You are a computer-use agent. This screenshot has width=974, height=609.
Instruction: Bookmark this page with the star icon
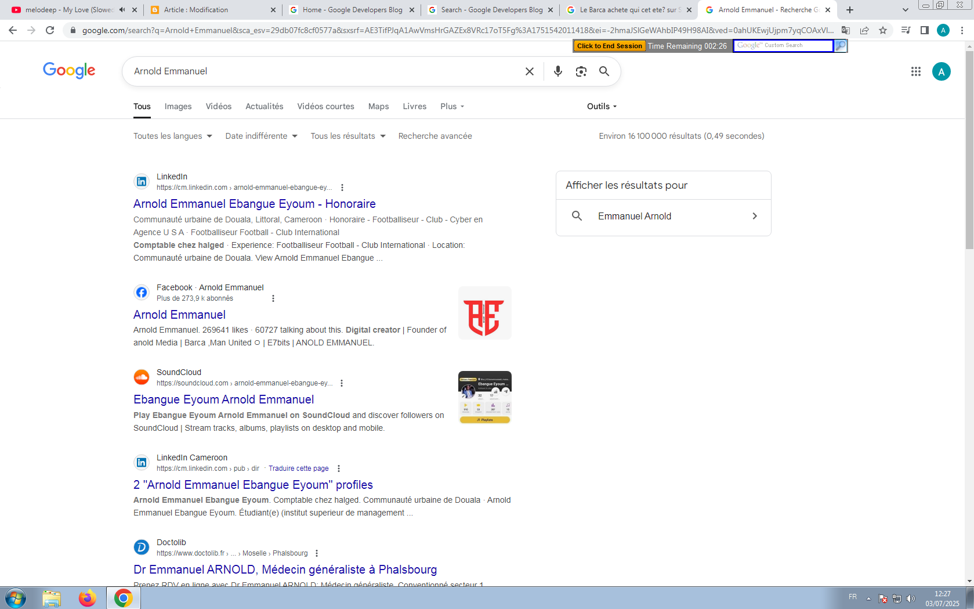click(x=883, y=30)
